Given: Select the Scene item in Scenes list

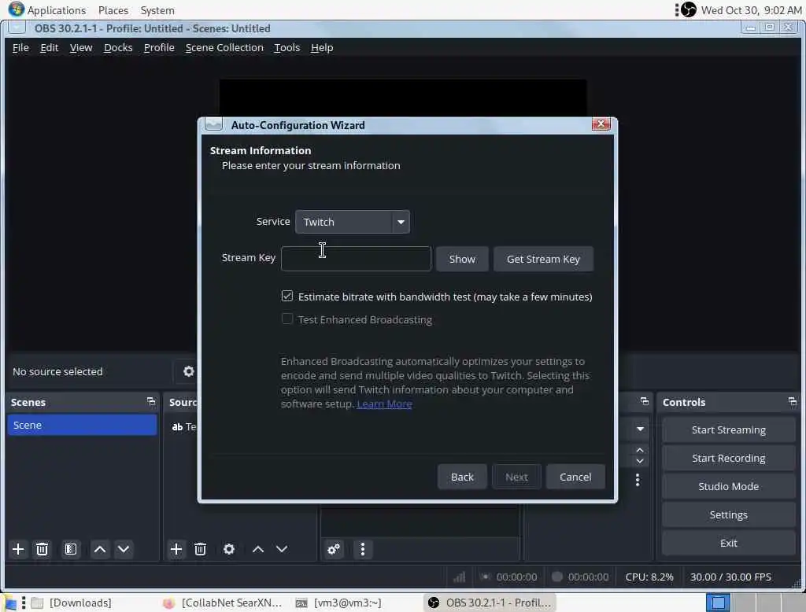Looking at the screenshot, I should (82, 425).
